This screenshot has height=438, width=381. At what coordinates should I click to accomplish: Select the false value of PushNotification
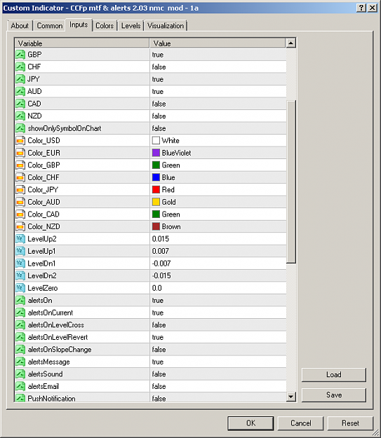tap(159, 398)
